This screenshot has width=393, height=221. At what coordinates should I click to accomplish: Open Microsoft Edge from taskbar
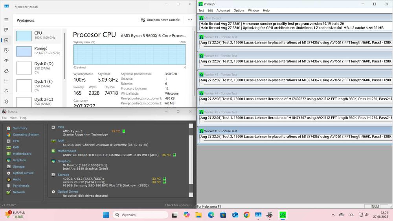pos(211,215)
